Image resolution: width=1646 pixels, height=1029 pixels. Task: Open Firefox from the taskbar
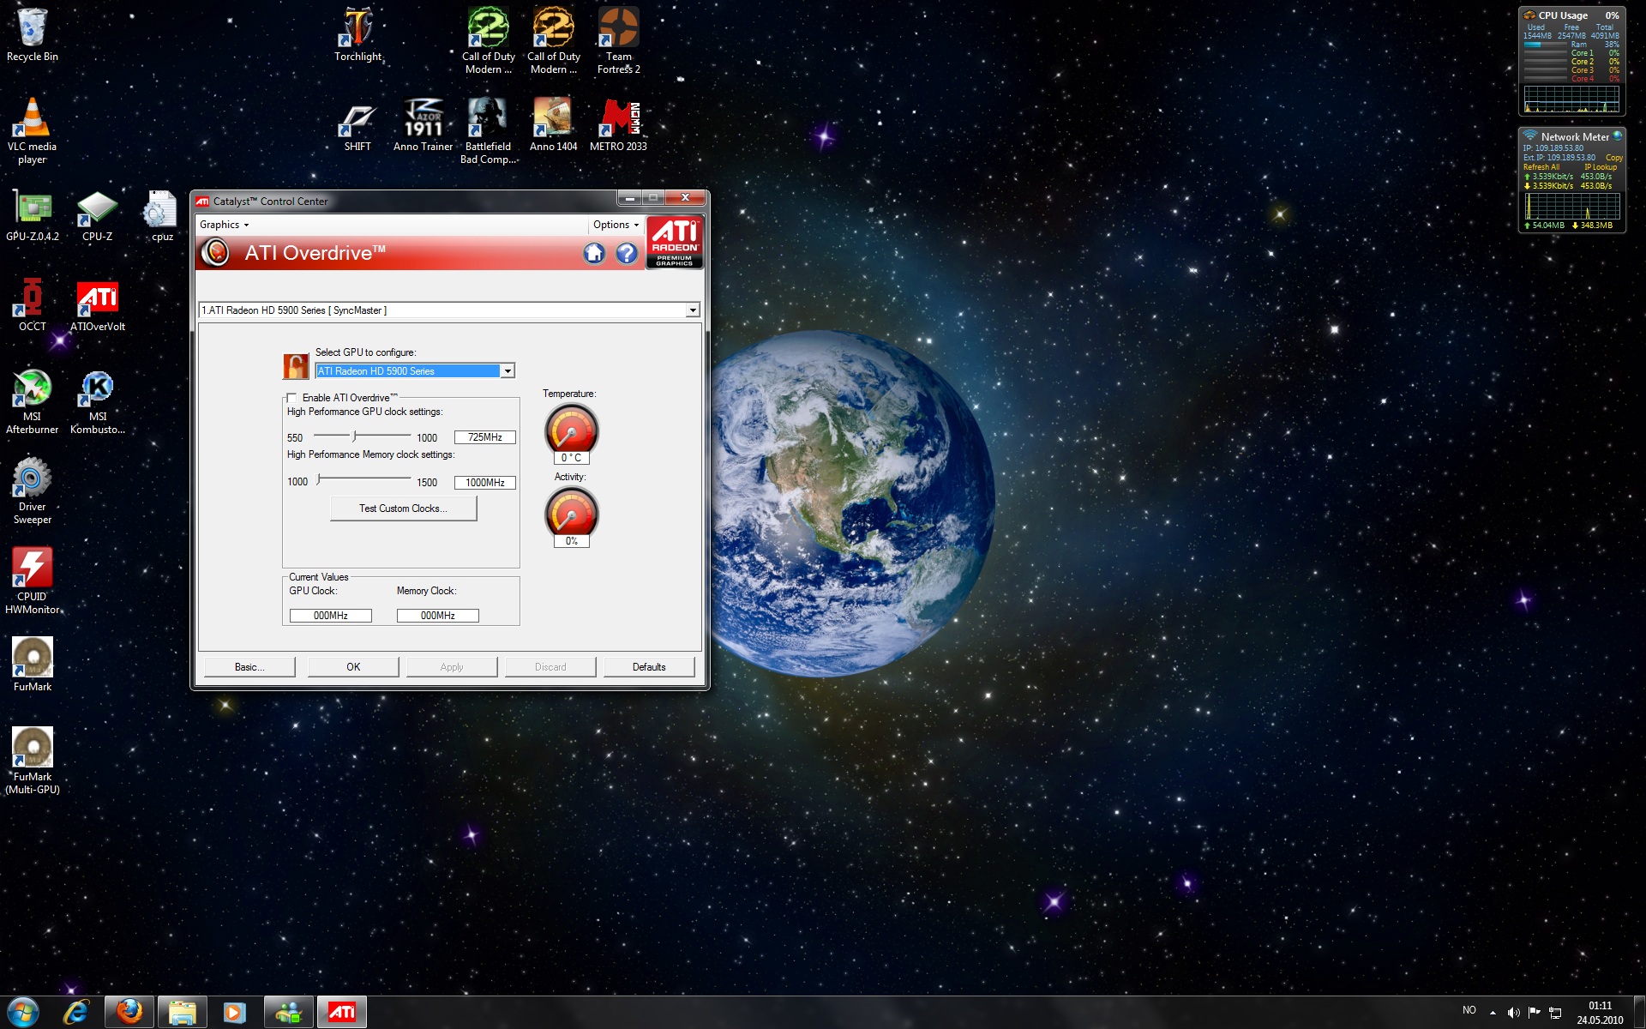pyautogui.click(x=129, y=1012)
